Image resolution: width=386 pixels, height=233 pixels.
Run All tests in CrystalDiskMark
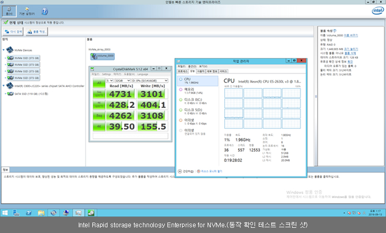[99, 83]
